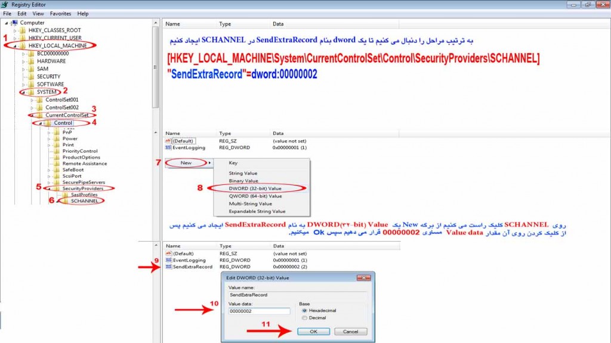Open the View menu
The image size is (611, 343).
pyautogui.click(x=38, y=14)
